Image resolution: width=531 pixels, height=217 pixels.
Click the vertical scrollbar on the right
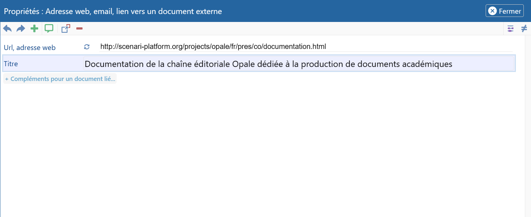pos(528,126)
